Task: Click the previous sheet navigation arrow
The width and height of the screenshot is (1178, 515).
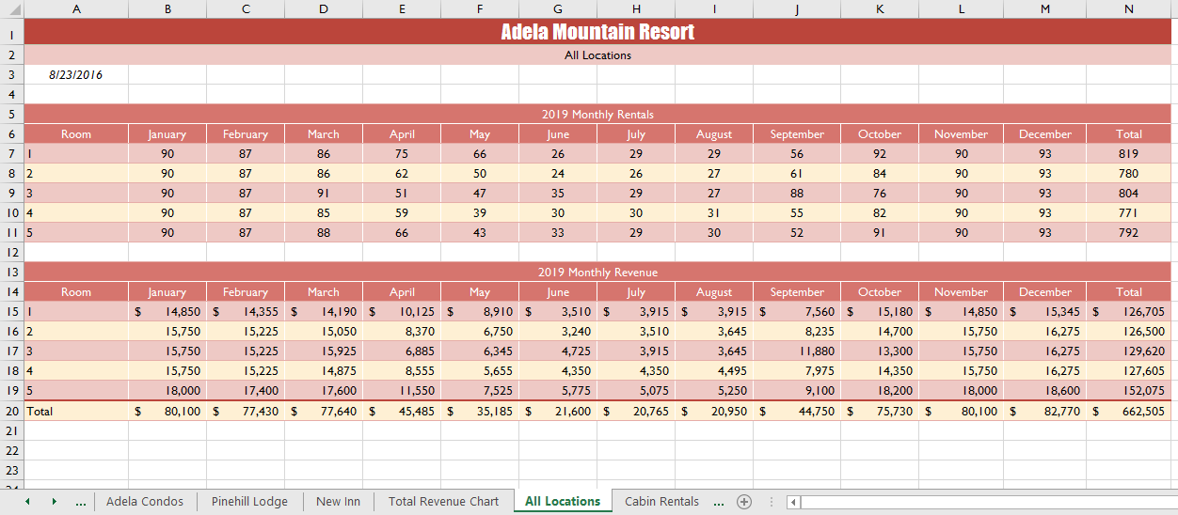Action: [x=27, y=502]
